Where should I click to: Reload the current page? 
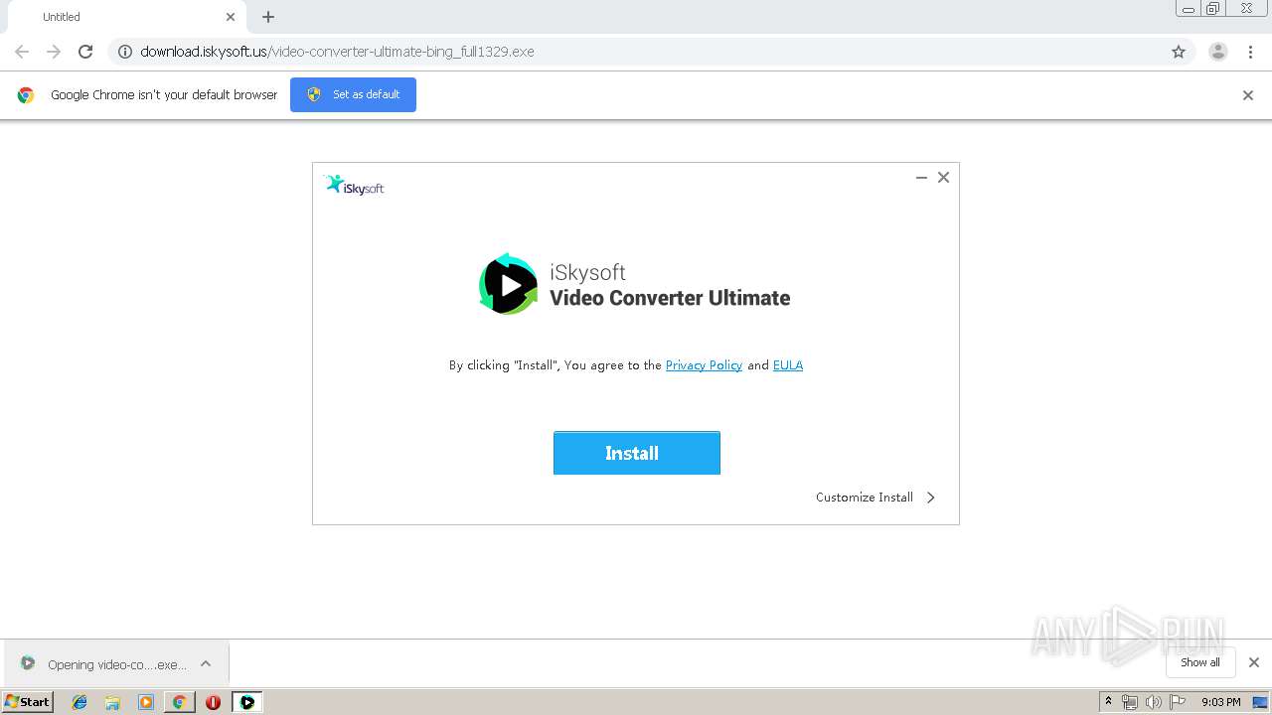point(85,52)
